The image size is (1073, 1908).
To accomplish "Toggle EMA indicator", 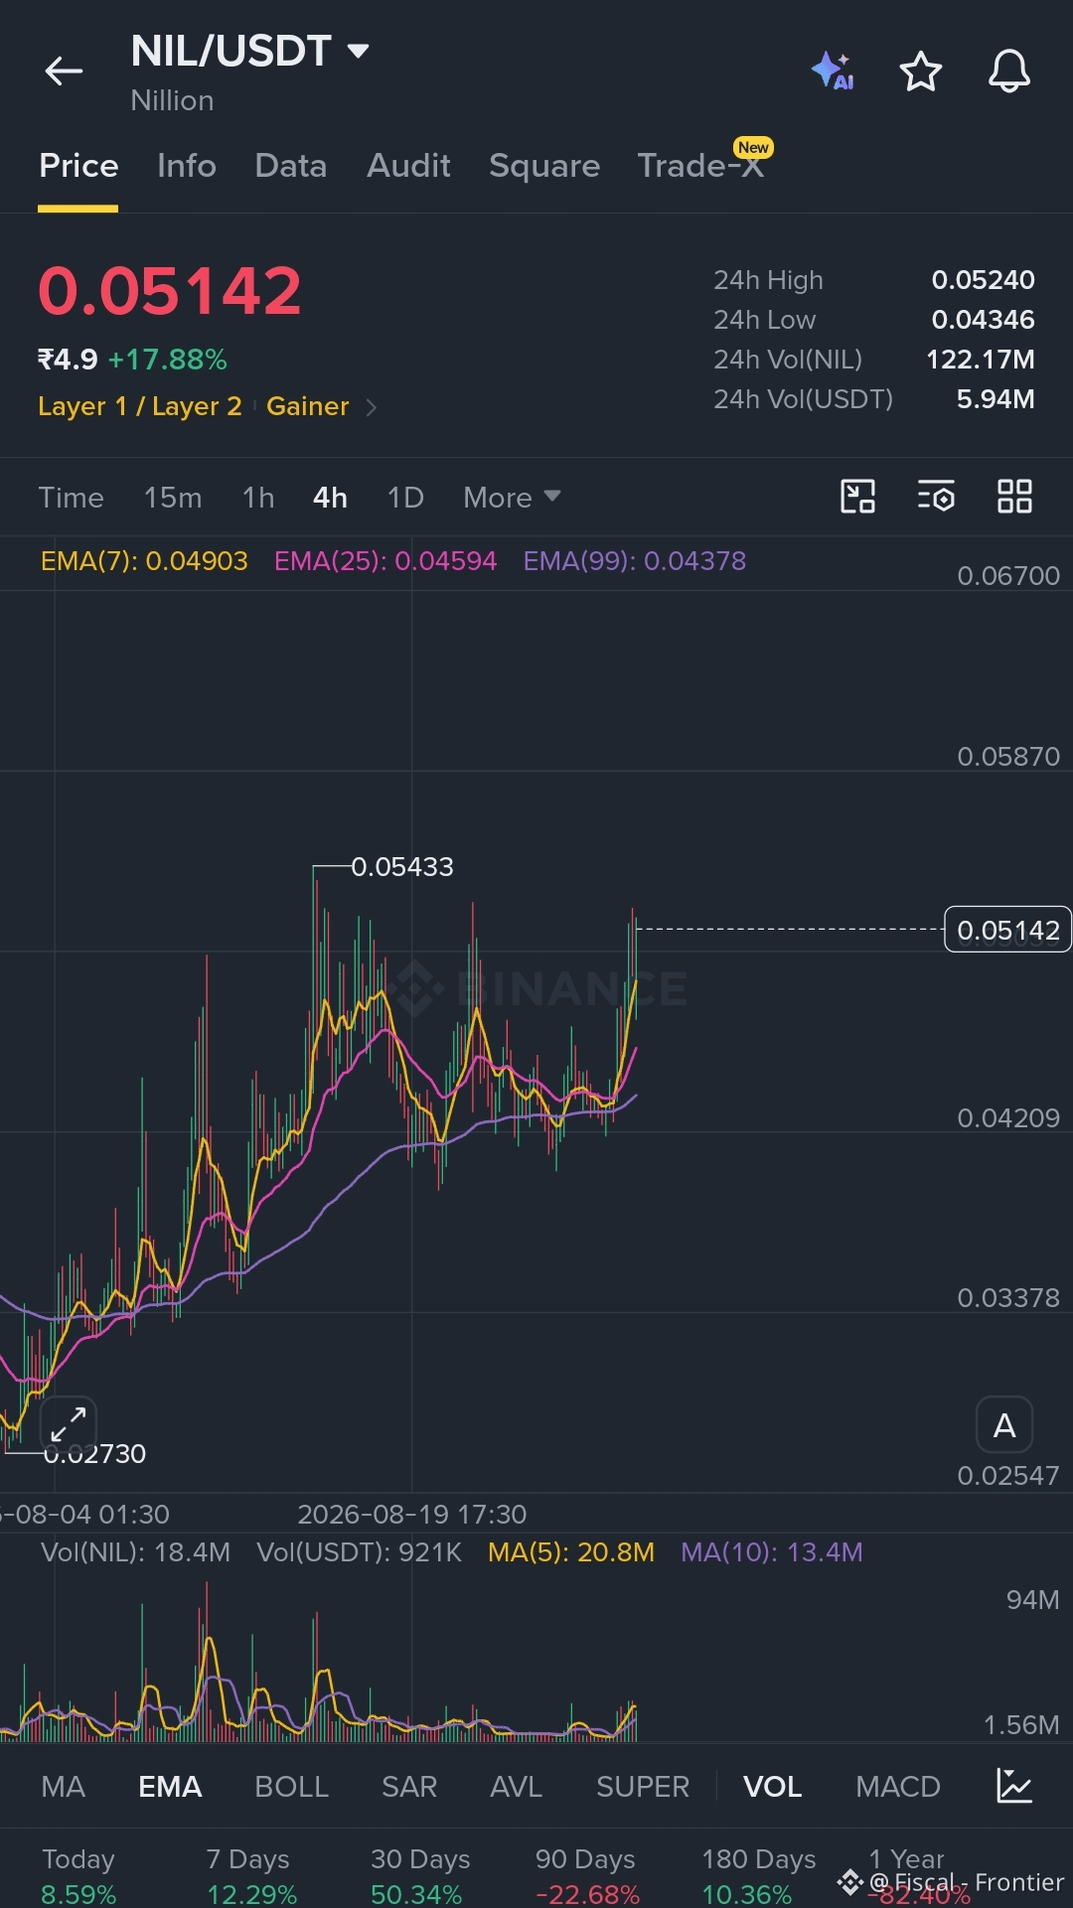I will point(170,1787).
